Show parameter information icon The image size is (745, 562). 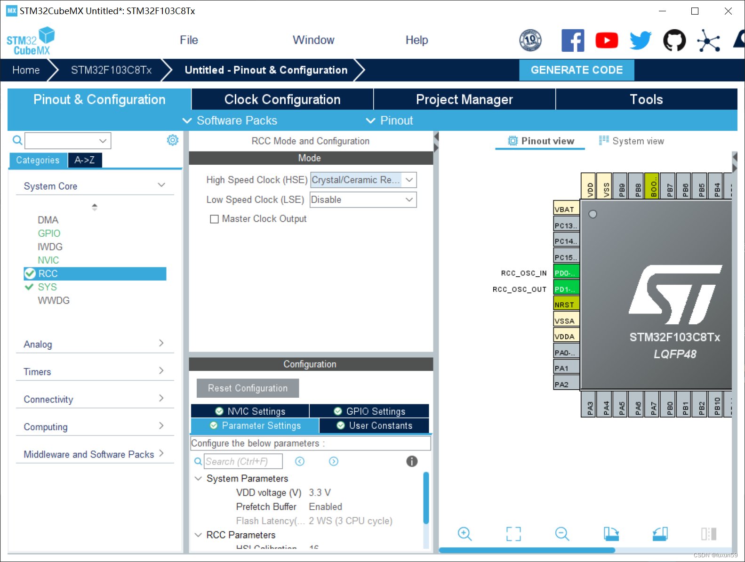pyautogui.click(x=412, y=461)
